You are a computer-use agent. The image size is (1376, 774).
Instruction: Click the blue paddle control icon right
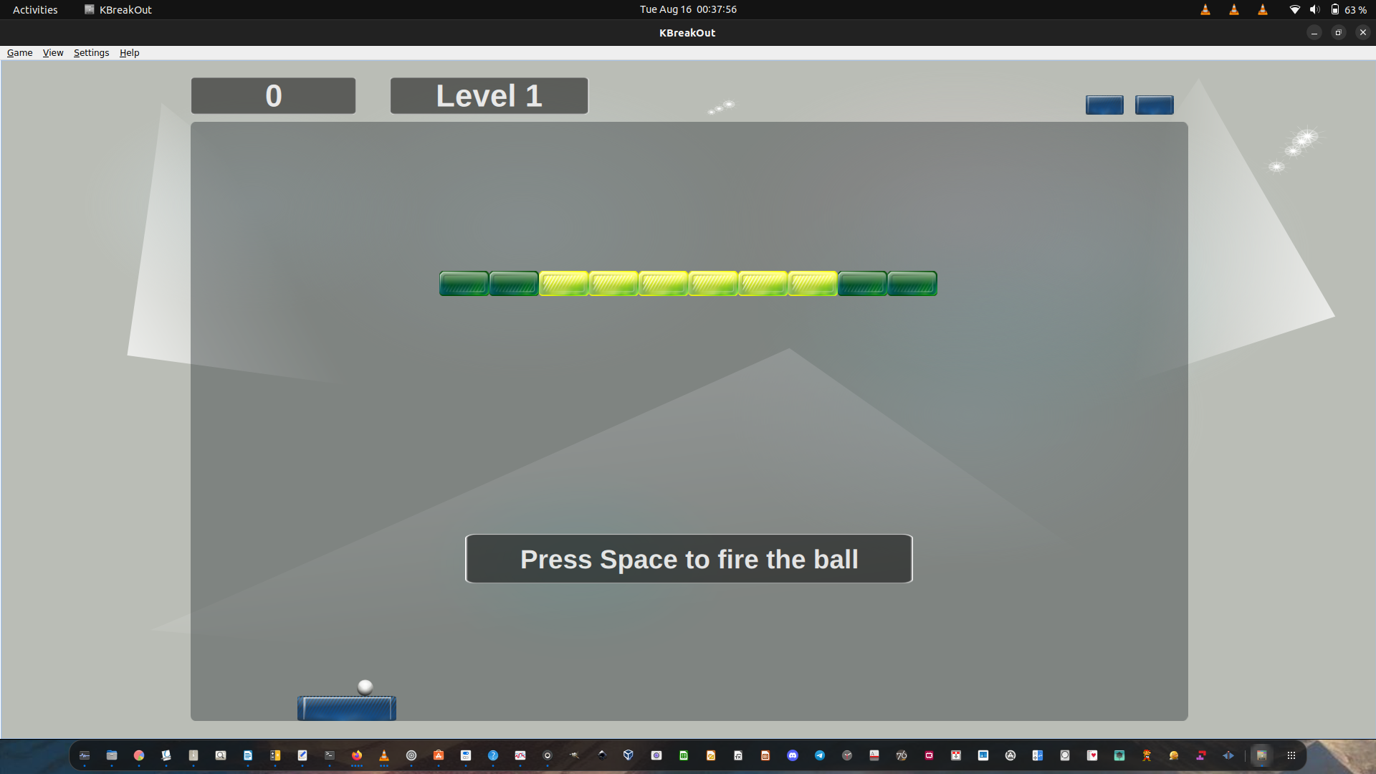(1154, 103)
